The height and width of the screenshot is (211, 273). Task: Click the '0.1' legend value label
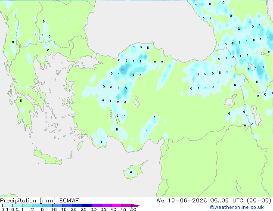(x=5, y=209)
